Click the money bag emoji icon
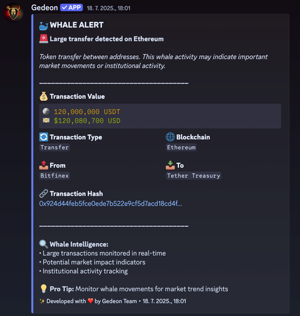Viewport: 300px width, 316px height. 44,97
